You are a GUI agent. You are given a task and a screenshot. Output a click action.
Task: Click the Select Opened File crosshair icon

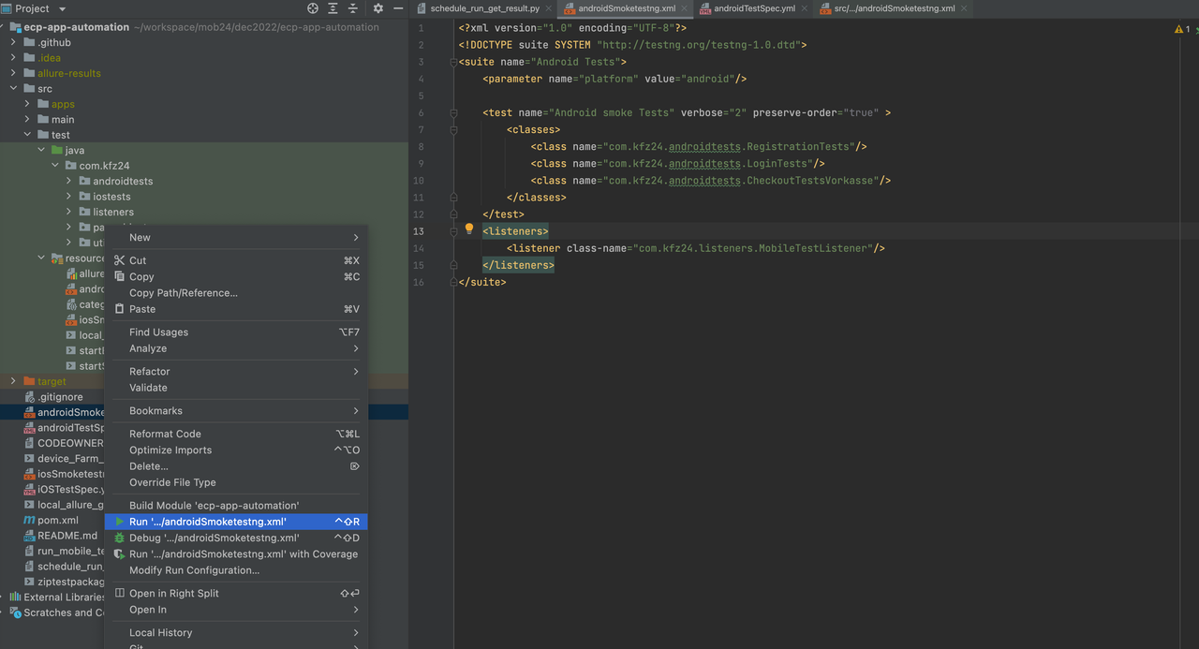click(313, 8)
